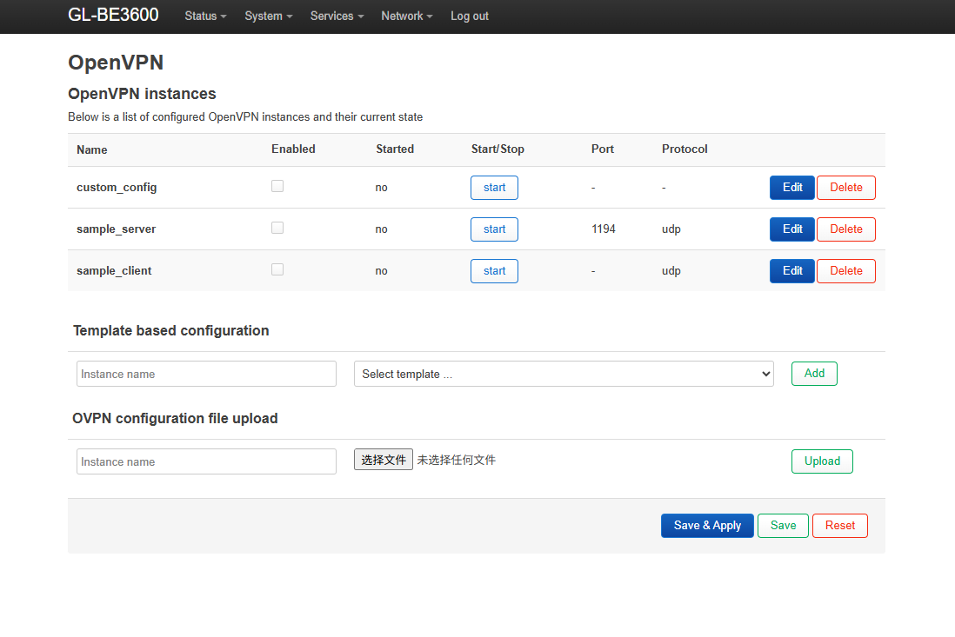Delete the sample_client instance
This screenshot has height=637, width=955.
(845, 271)
